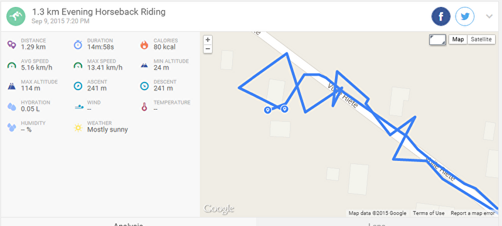The height and width of the screenshot is (226, 502).
Task: Switch map to Satellite view
Action: 481,39
